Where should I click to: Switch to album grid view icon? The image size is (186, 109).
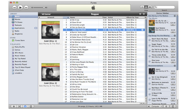point(146,7)
